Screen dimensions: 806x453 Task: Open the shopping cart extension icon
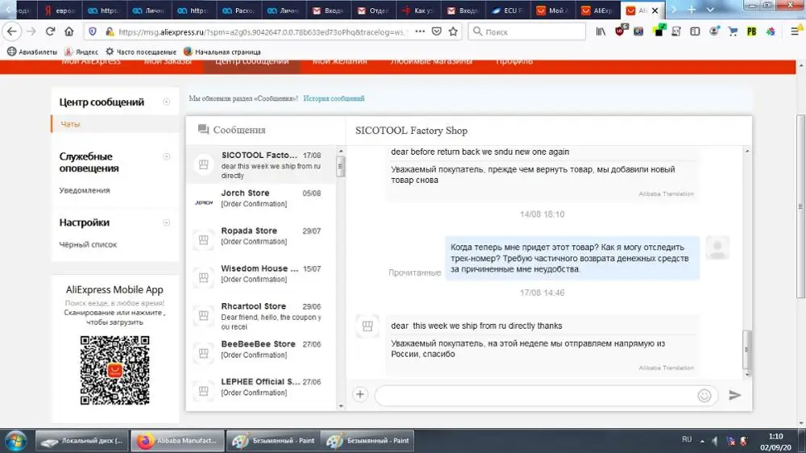(x=733, y=31)
